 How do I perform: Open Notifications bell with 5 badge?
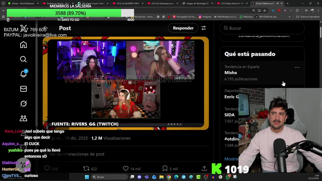pyautogui.click(x=24, y=74)
